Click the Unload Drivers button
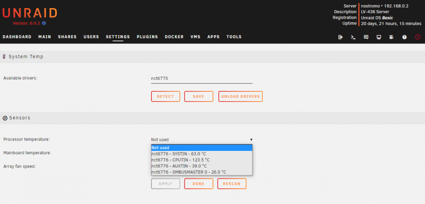 pyautogui.click(x=241, y=96)
